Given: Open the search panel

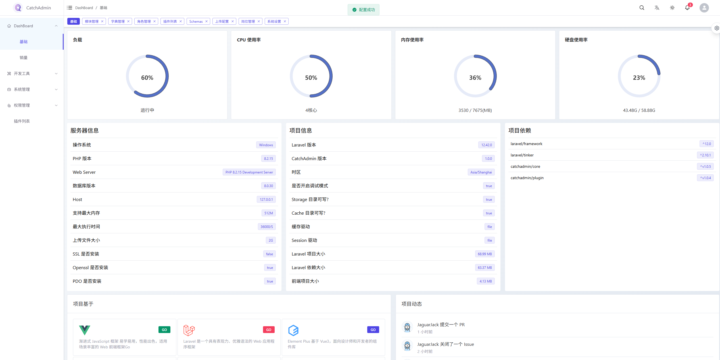Looking at the screenshot, I should coord(642,8).
